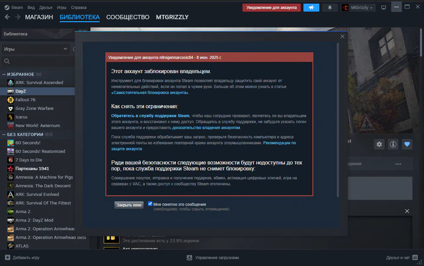Open «Самостоятельная блокировка аккаунта» article link
Screen dimensions: 424x266
(150, 93)
